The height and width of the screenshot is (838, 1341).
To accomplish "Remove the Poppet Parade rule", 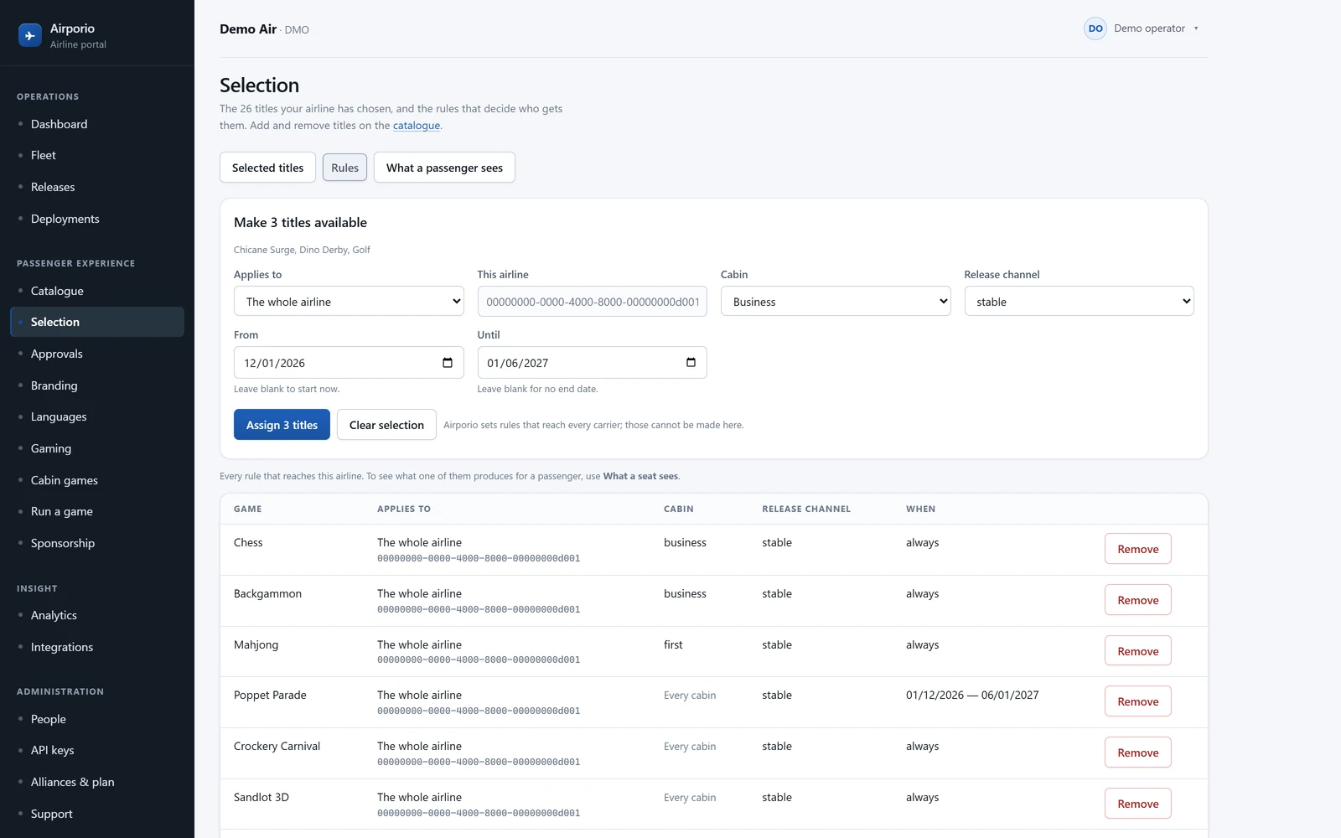I will click(1137, 701).
